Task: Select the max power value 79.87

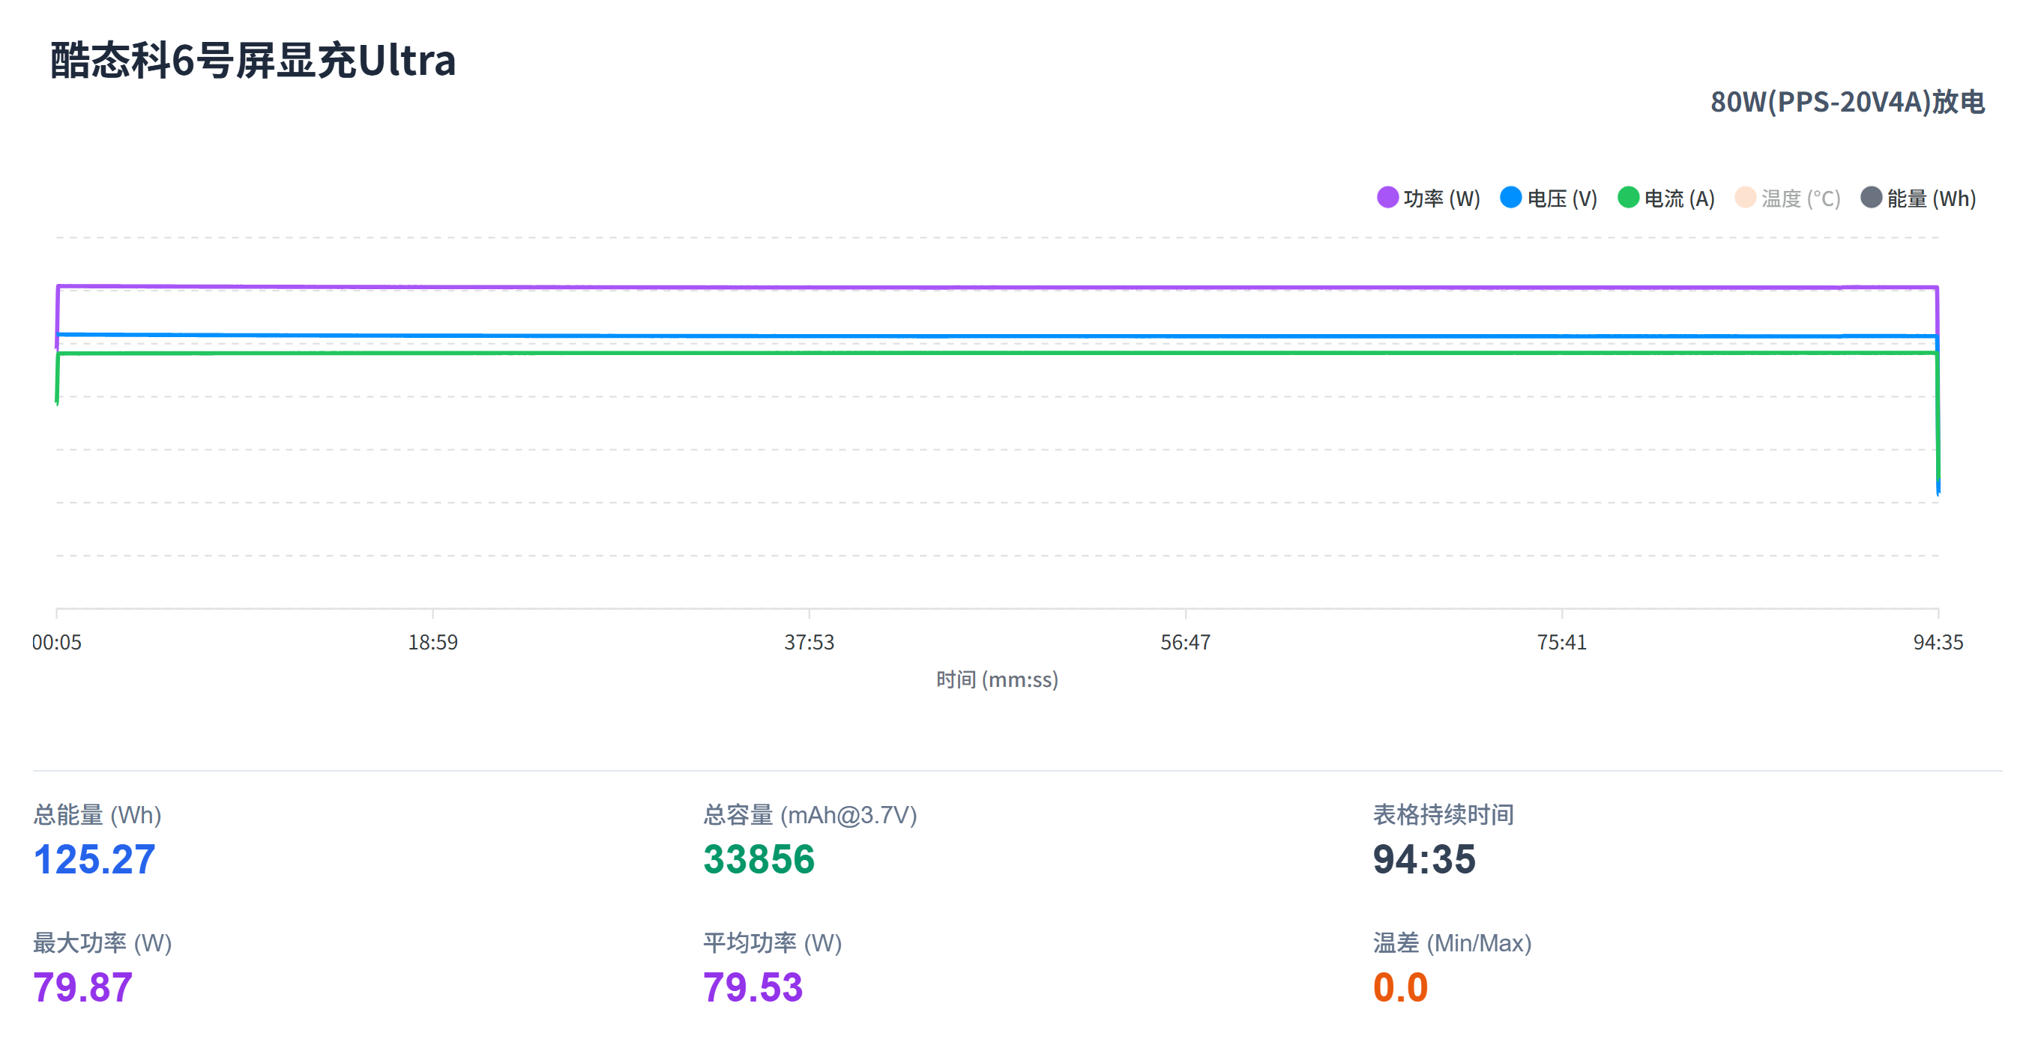Action: pos(83,987)
